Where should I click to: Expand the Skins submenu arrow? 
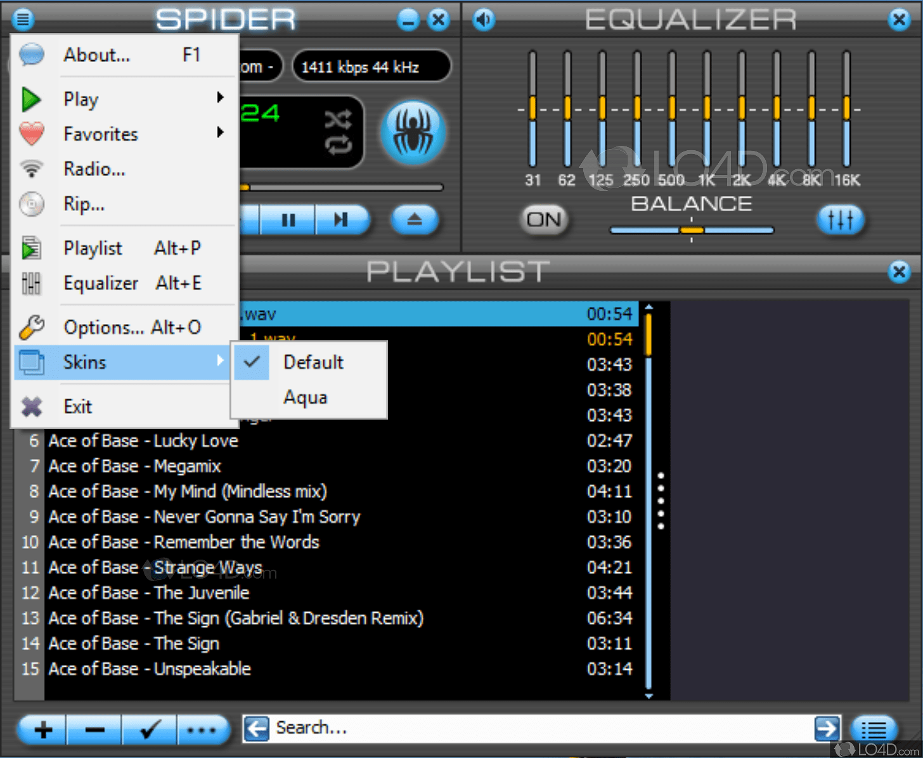pos(220,361)
